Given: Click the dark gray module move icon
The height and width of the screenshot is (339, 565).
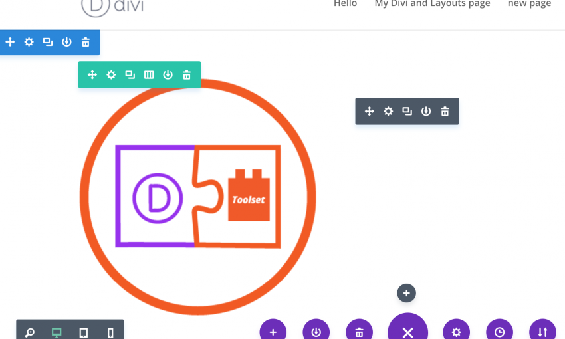Looking at the screenshot, I should click(x=370, y=111).
